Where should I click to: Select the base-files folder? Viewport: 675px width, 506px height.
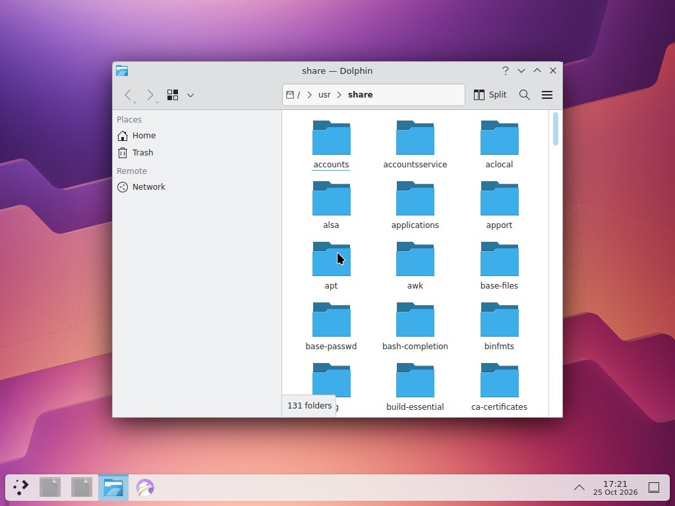pos(500,266)
